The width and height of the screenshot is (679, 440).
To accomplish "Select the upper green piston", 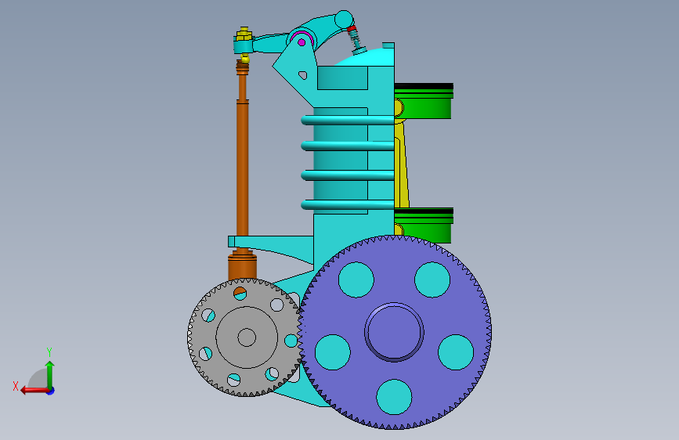I will tap(423, 101).
